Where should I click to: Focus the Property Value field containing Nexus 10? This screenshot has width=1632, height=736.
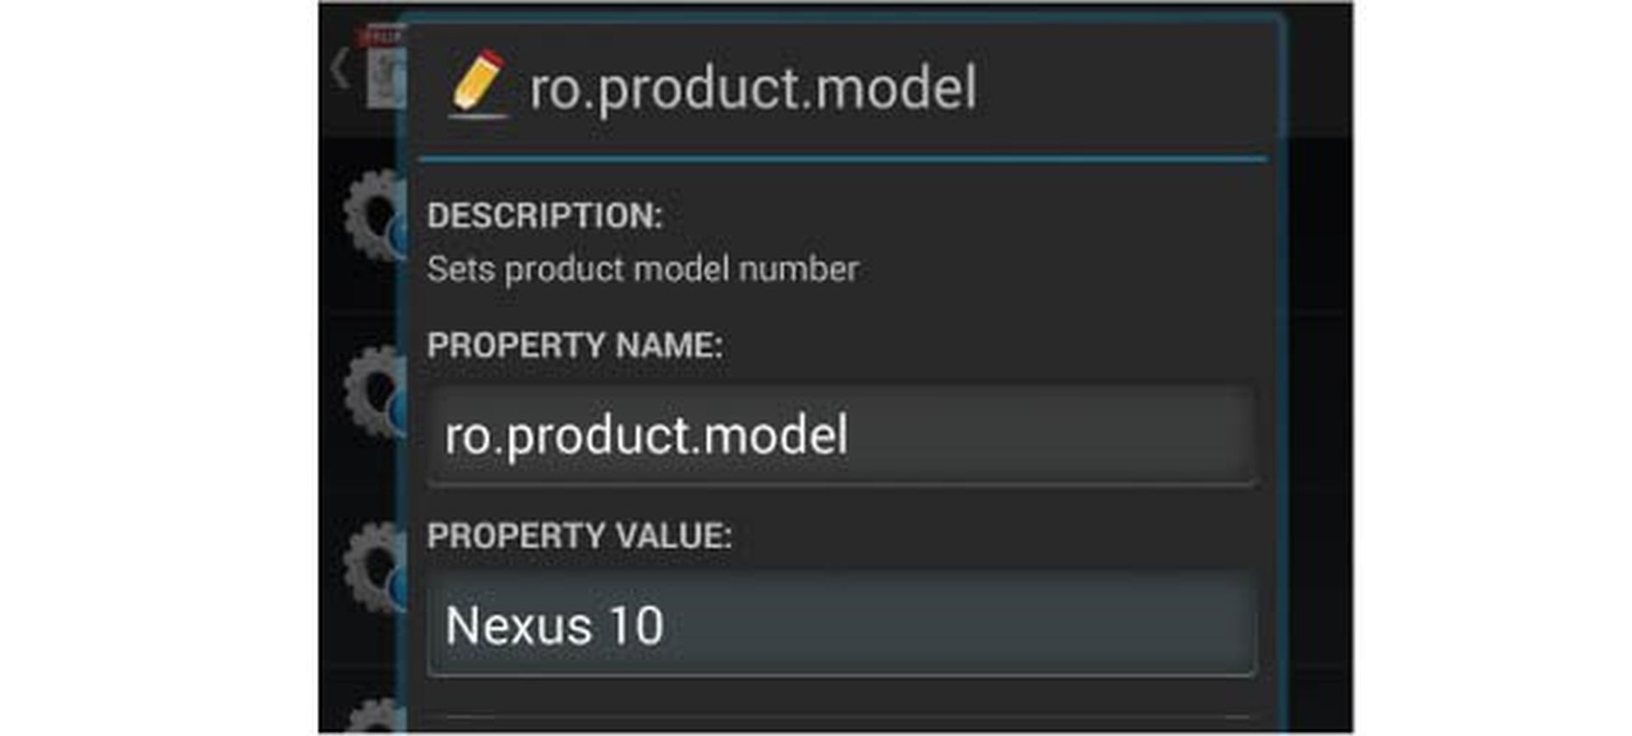(841, 626)
